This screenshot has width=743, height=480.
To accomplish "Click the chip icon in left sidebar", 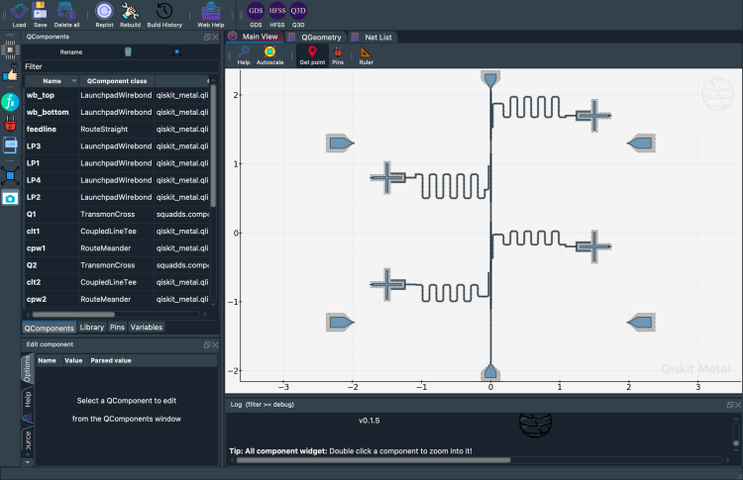I will pos(10,49).
